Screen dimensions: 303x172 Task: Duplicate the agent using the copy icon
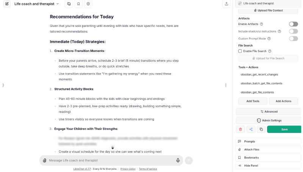click(x=261, y=129)
